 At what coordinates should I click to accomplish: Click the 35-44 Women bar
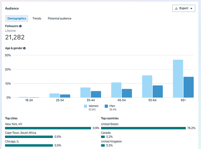[85, 93]
